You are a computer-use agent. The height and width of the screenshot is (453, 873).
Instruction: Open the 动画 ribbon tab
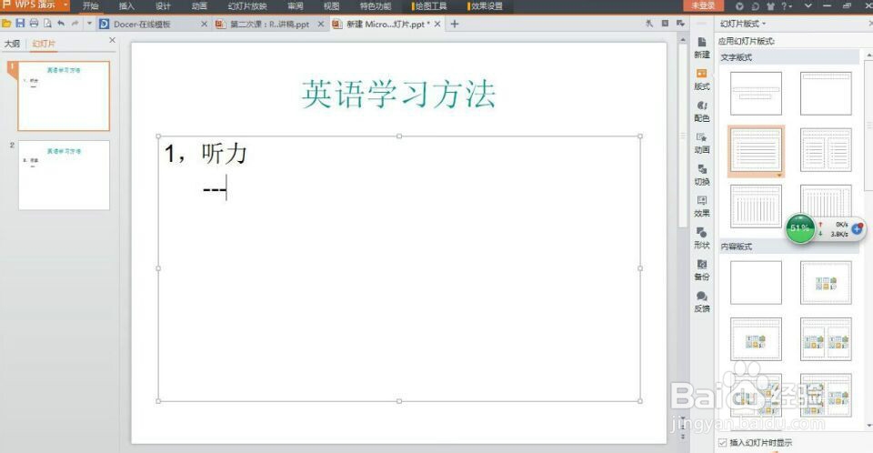(199, 6)
